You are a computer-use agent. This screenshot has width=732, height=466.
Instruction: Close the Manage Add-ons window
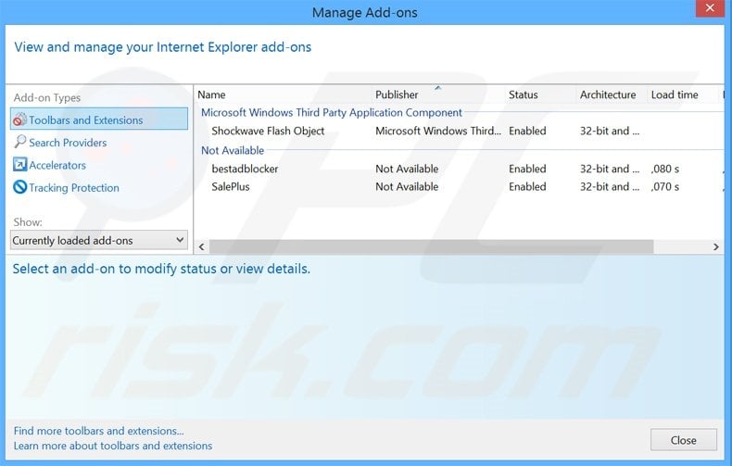(710, 8)
